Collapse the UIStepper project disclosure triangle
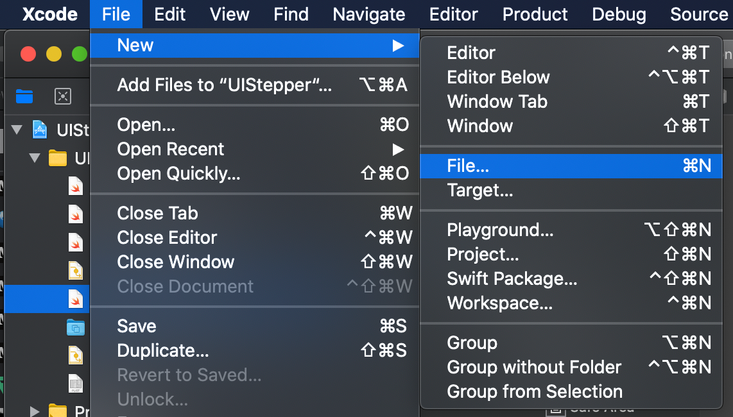733x417 pixels. point(17,130)
